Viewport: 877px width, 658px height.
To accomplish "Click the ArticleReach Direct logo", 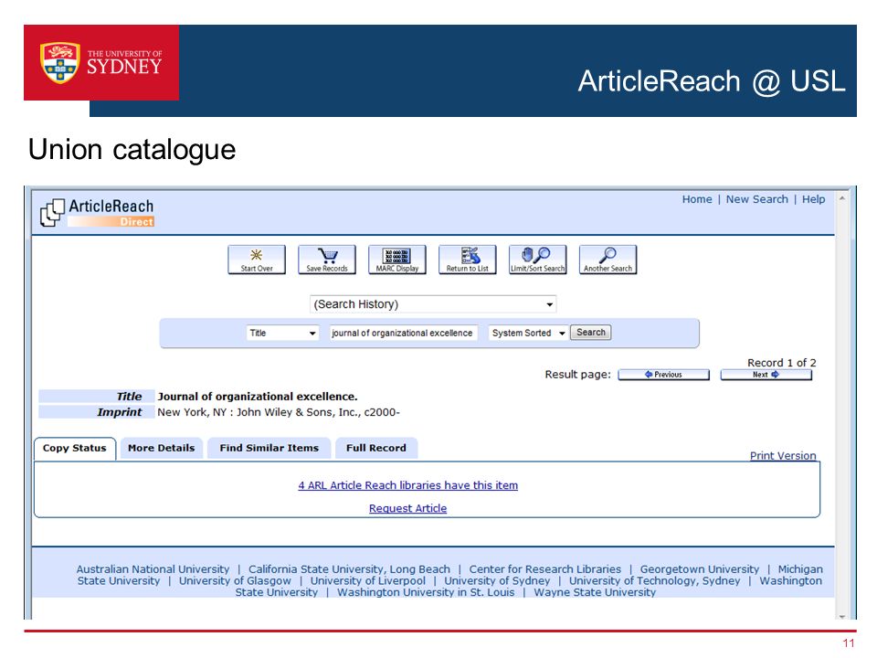I will [x=98, y=213].
